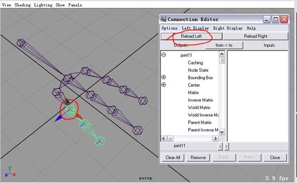Click the Clear All button
Image resolution: width=297 pixels, height=183 pixels.
pos(173,158)
